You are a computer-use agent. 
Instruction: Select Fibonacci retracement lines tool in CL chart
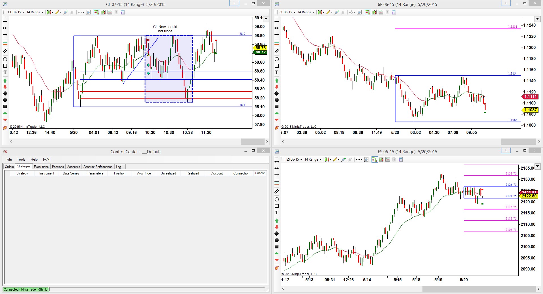(x=5, y=43)
